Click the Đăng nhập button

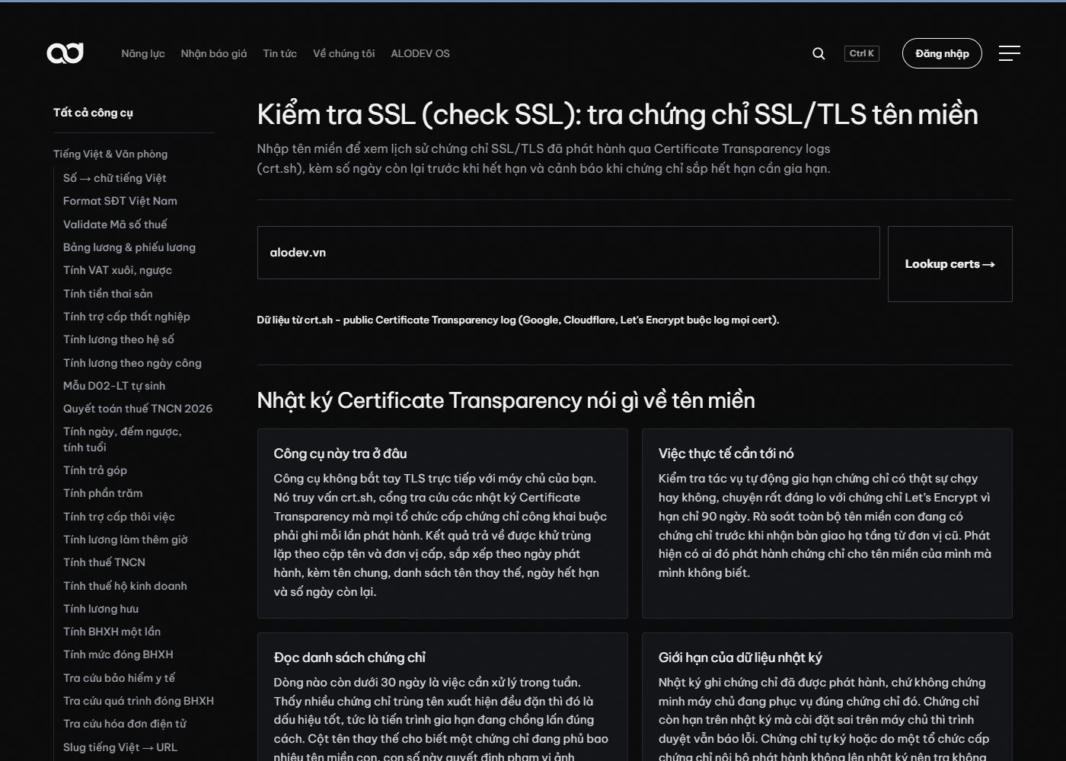942,53
